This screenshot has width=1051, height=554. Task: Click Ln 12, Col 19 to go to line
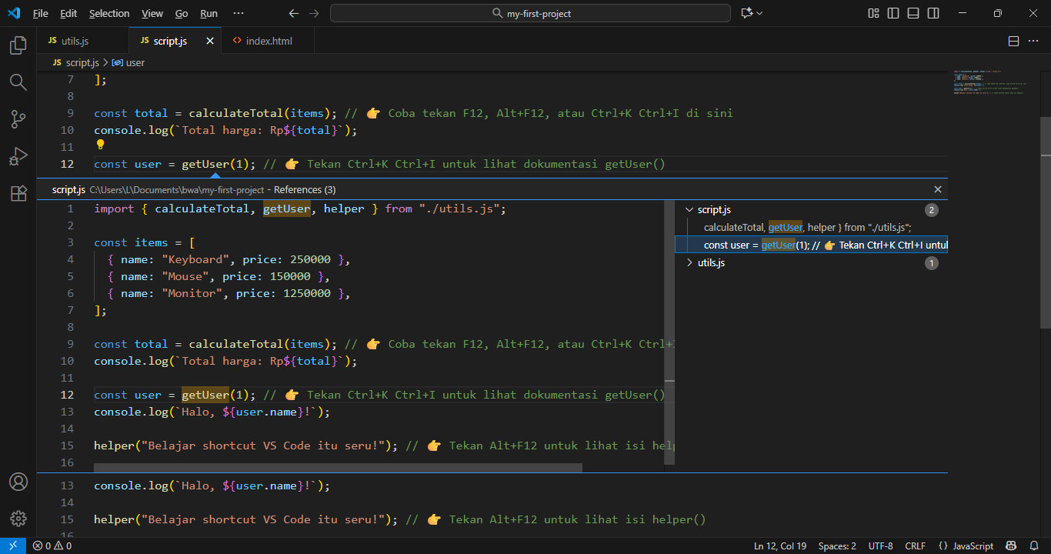point(779,546)
